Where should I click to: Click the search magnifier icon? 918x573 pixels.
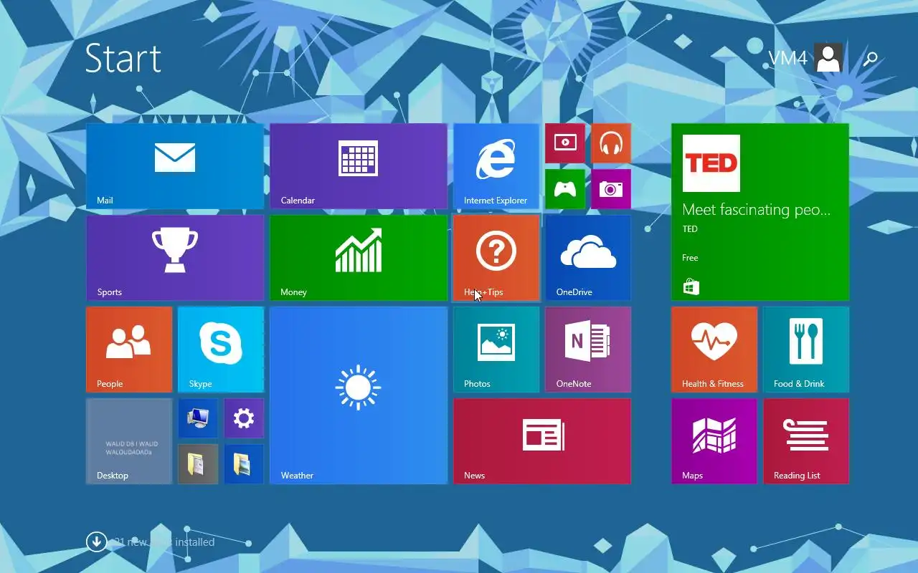(x=871, y=59)
